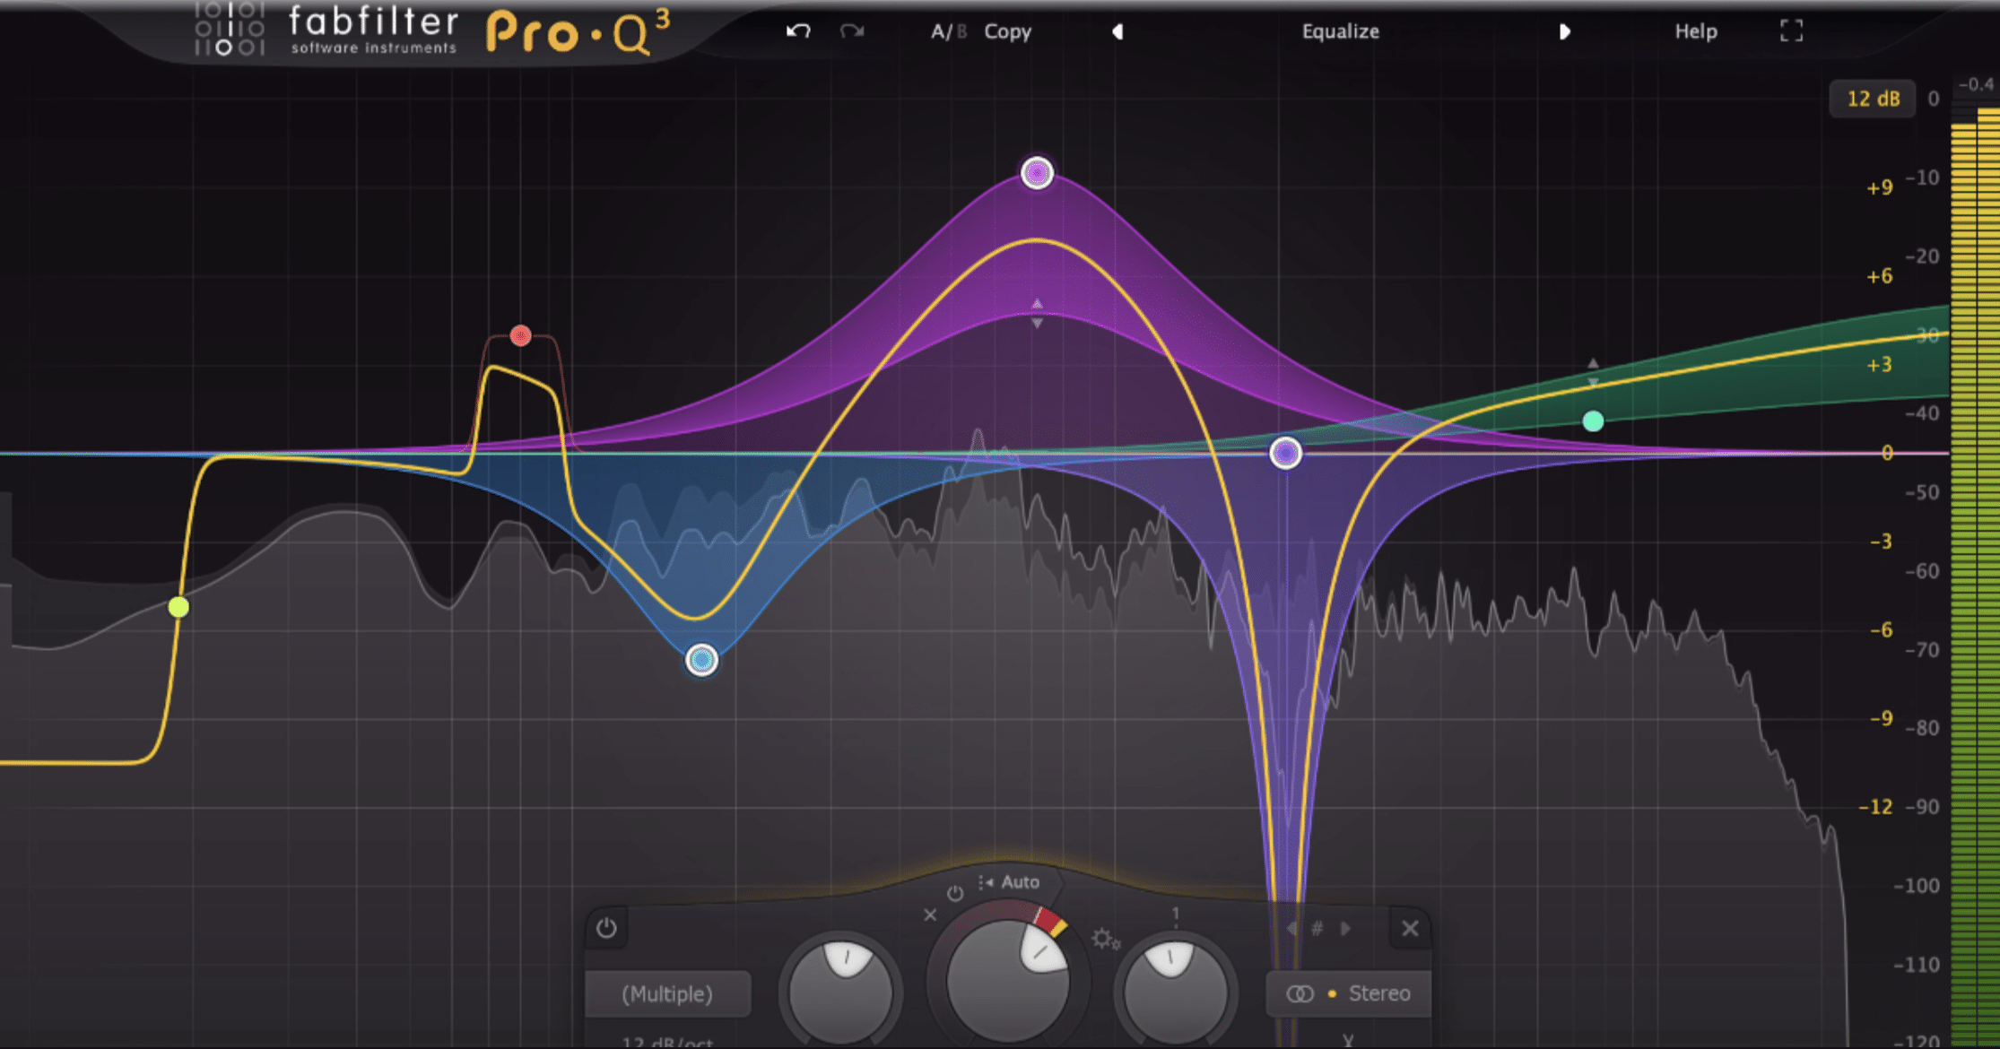Click the -12 gain scale label
Image resolution: width=2000 pixels, height=1049 pixels.
1875,807
